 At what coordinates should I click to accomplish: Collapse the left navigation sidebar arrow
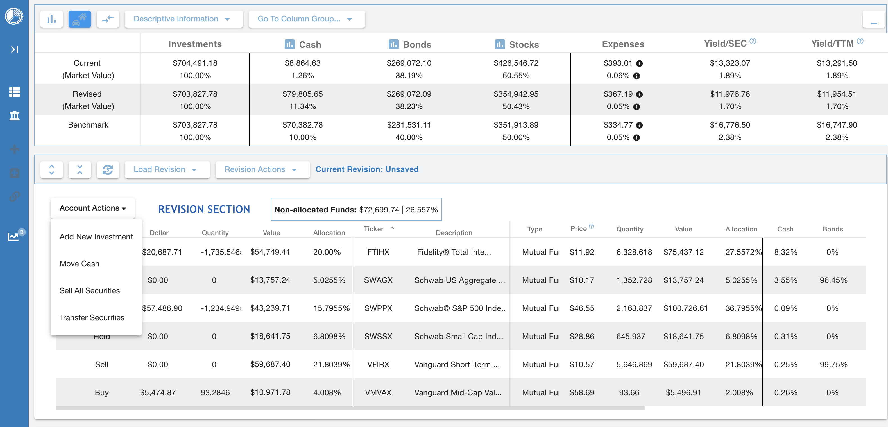coord(15,49)
